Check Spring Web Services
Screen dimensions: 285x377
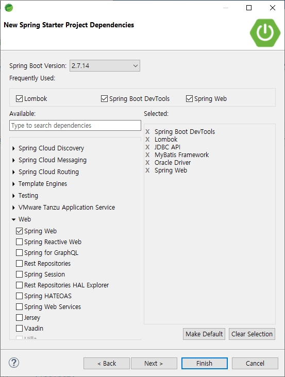(x=19, y=307)
